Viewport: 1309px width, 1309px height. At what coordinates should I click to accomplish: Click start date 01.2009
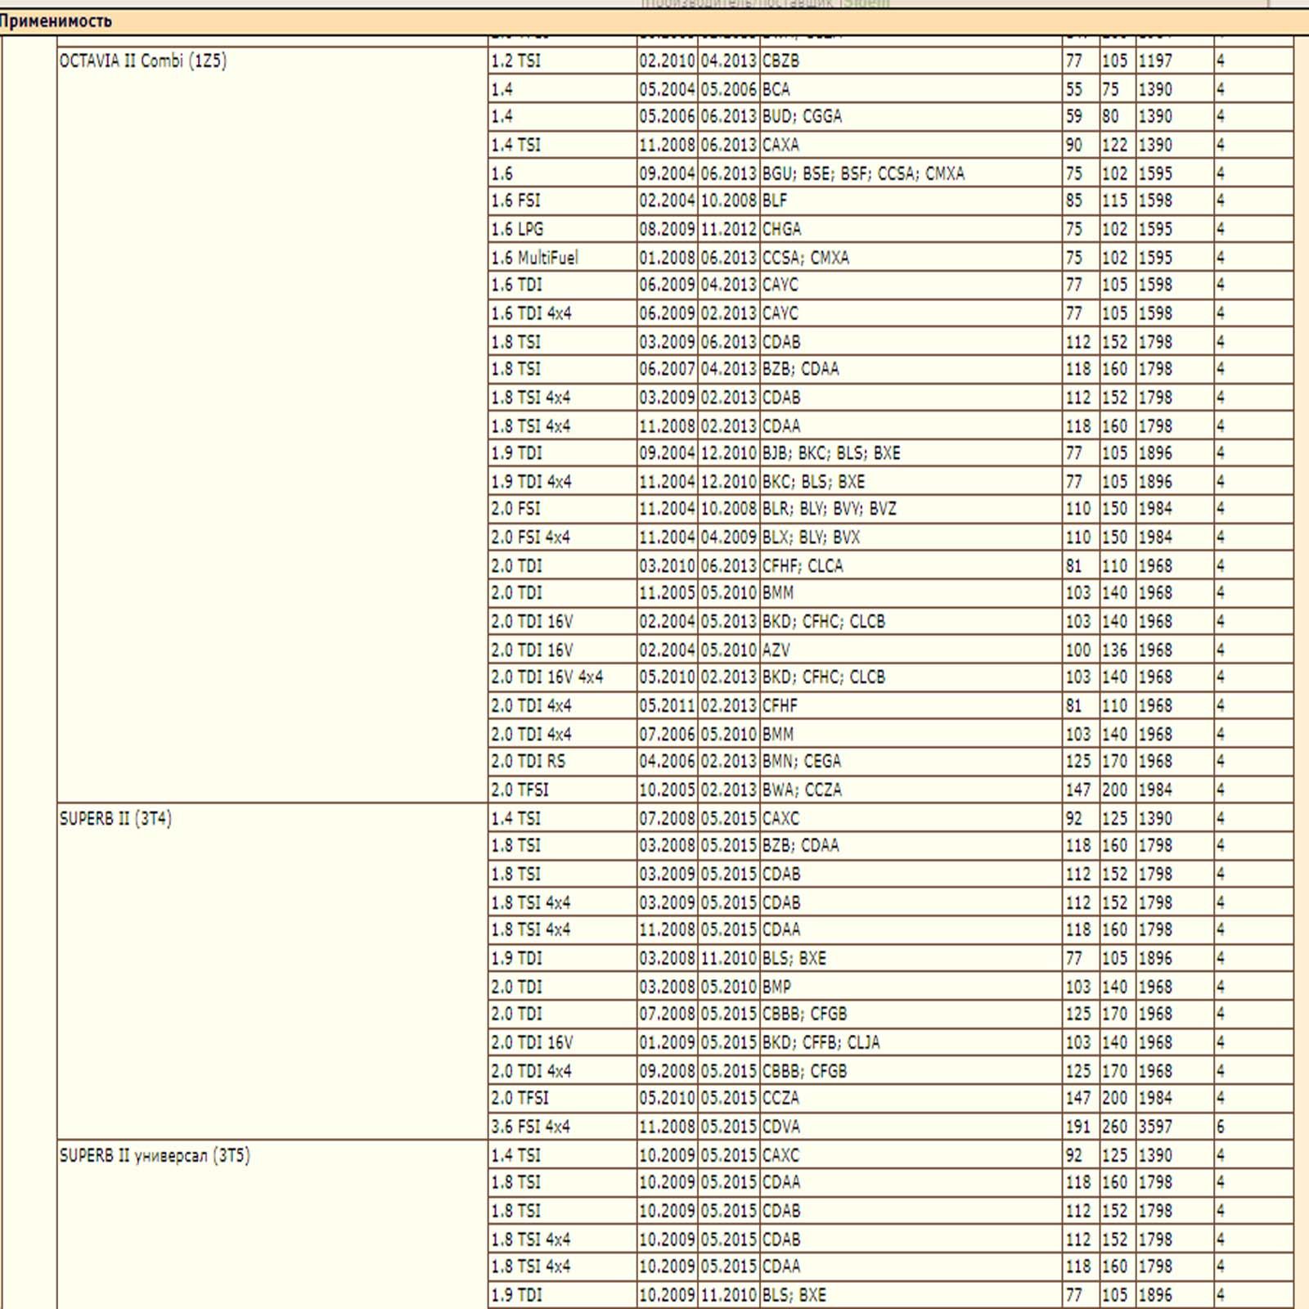click(x=667, y=1043)
